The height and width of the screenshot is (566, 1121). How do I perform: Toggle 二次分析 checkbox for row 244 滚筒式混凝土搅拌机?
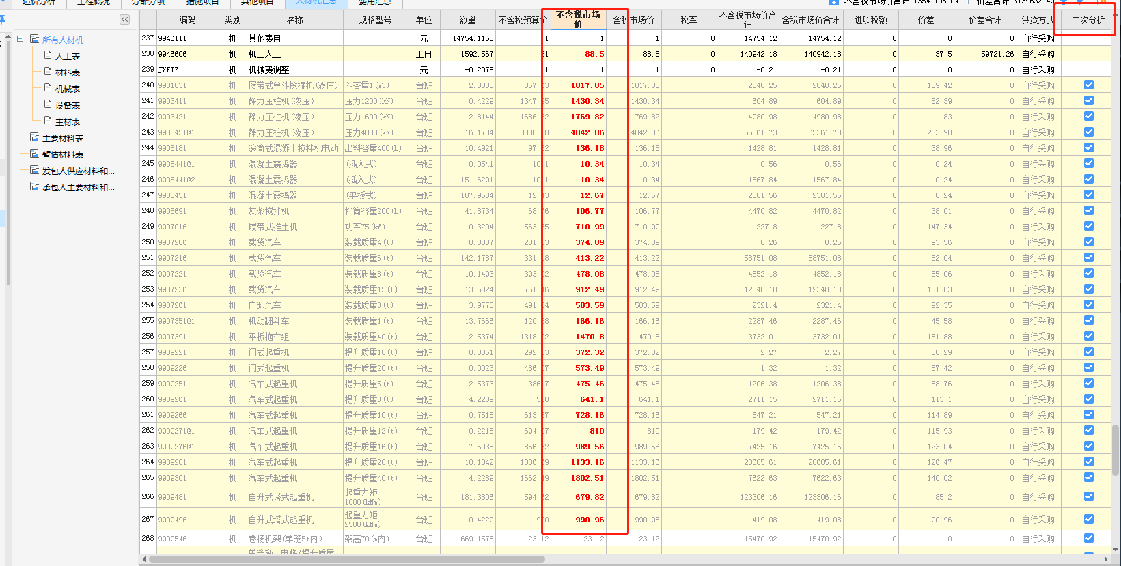click(x=1089, y=147)
